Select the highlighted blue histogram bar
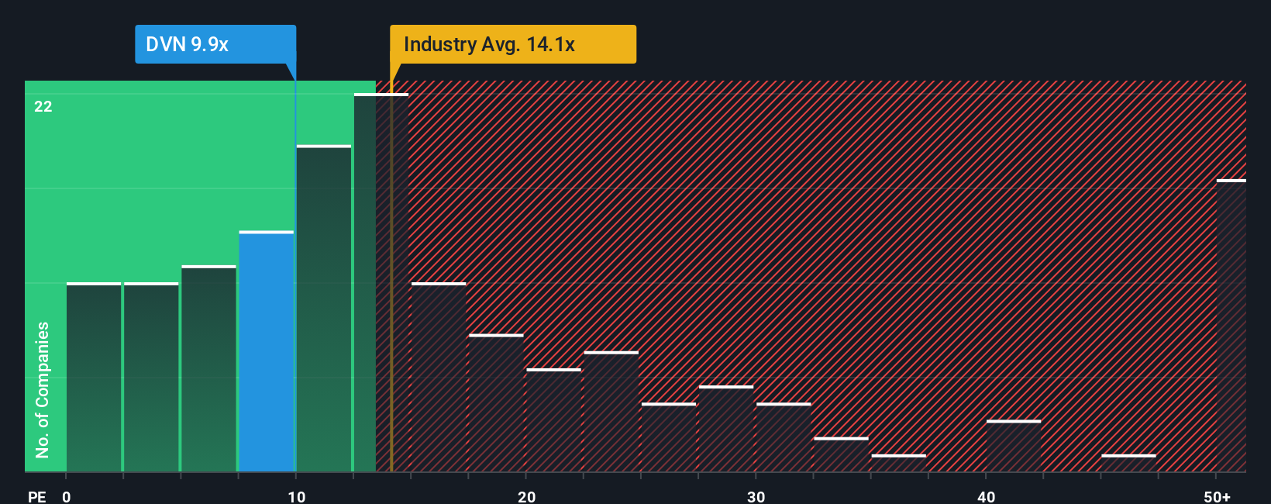 pyautogui.click(x=266, y=351)
